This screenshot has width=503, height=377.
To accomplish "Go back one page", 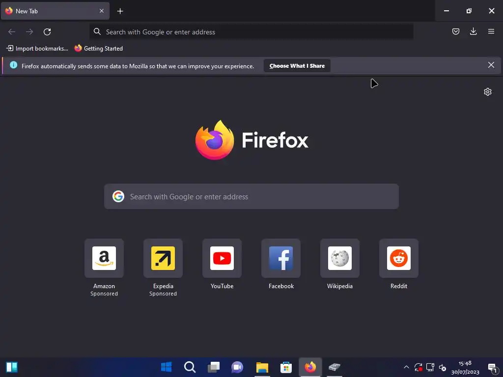I will tap(12, 32).
